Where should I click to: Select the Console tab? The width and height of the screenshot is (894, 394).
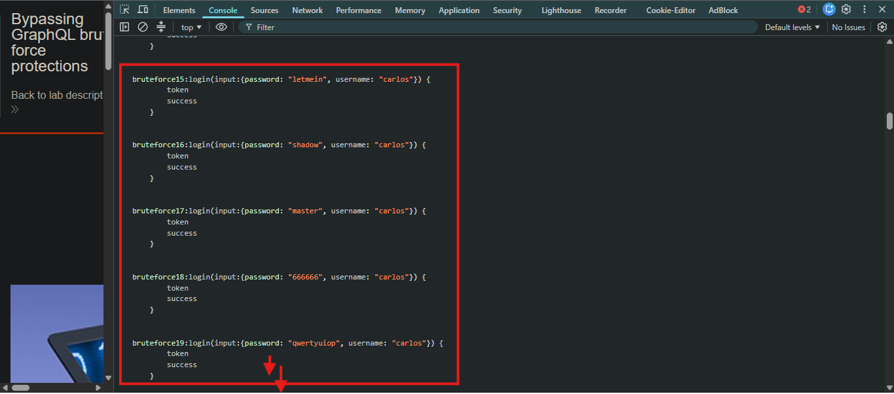tap(223, 10)
